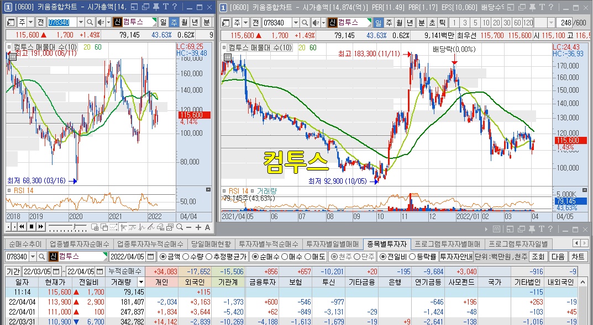Select 수량 radio button
The image size is (593, 325).
(x=185, y=257)
